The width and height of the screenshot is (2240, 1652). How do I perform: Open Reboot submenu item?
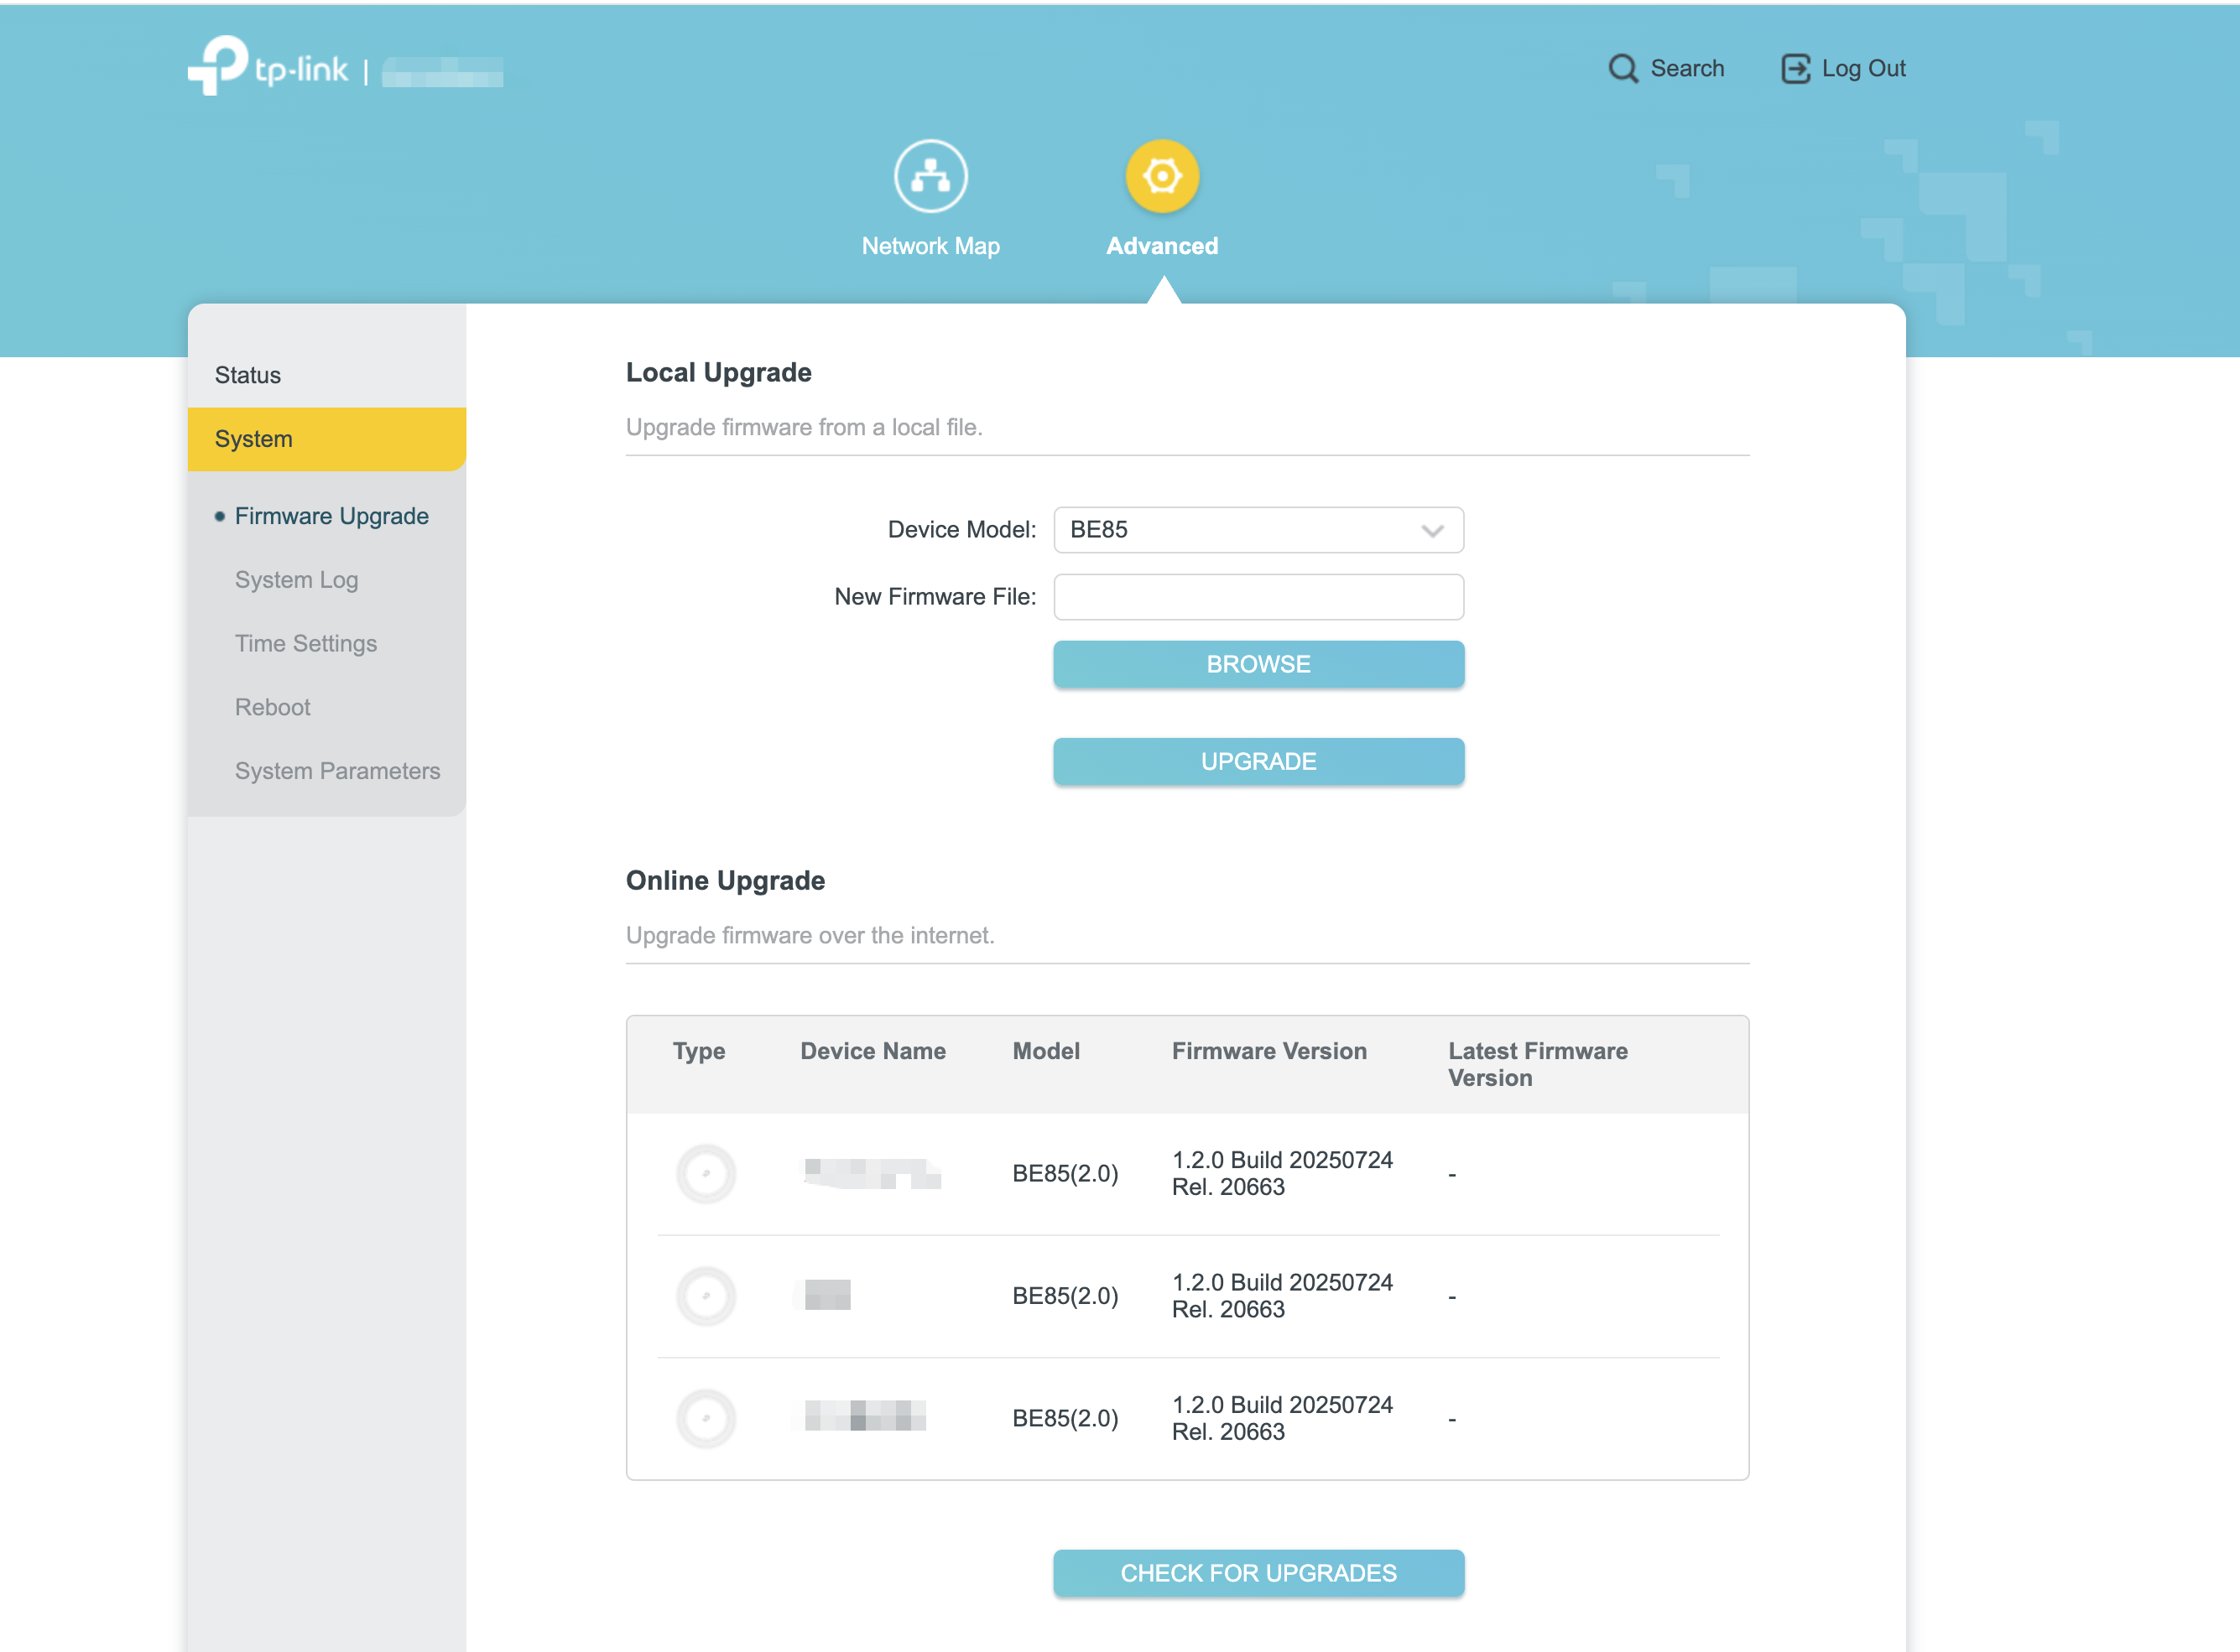(272, 707)
